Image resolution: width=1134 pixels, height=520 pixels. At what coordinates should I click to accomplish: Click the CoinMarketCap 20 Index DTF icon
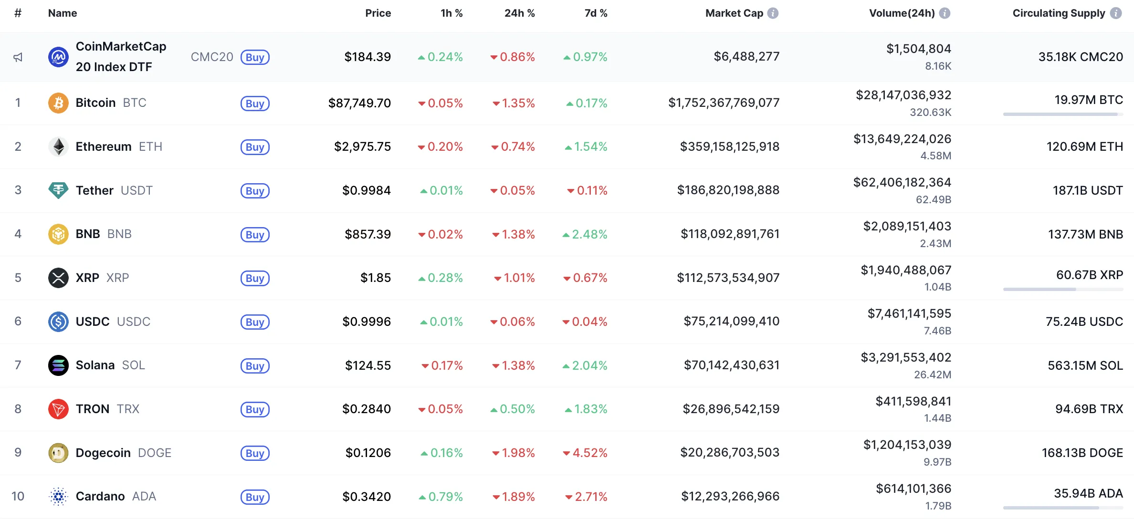58,57
